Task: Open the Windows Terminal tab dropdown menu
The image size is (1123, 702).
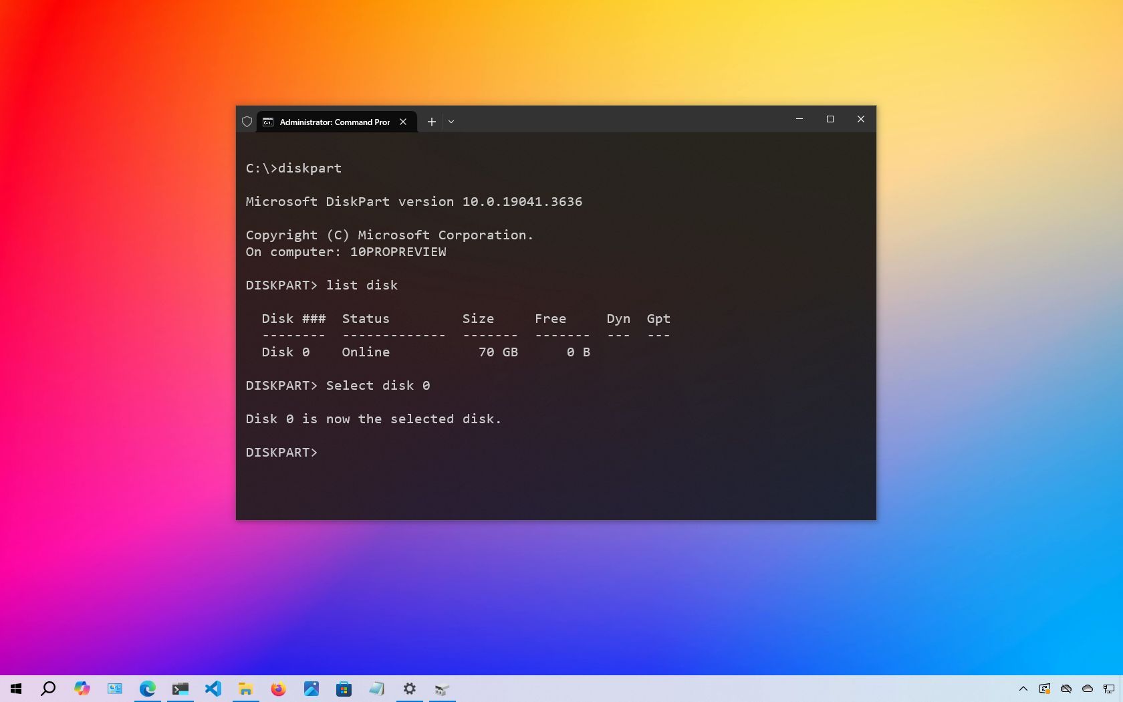Action: pyautogui.click(x=451, y=122)
